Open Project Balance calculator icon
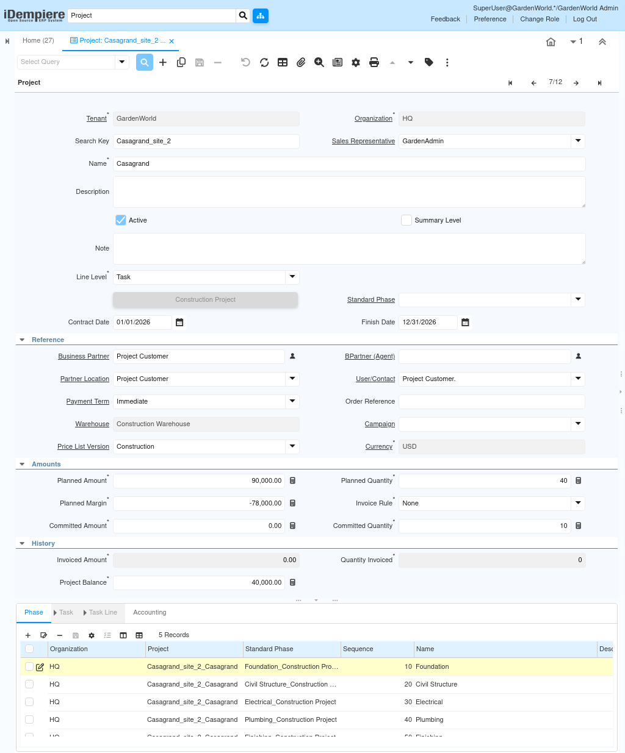The width and height of the screenshot is (625, 753). [292, 582]
